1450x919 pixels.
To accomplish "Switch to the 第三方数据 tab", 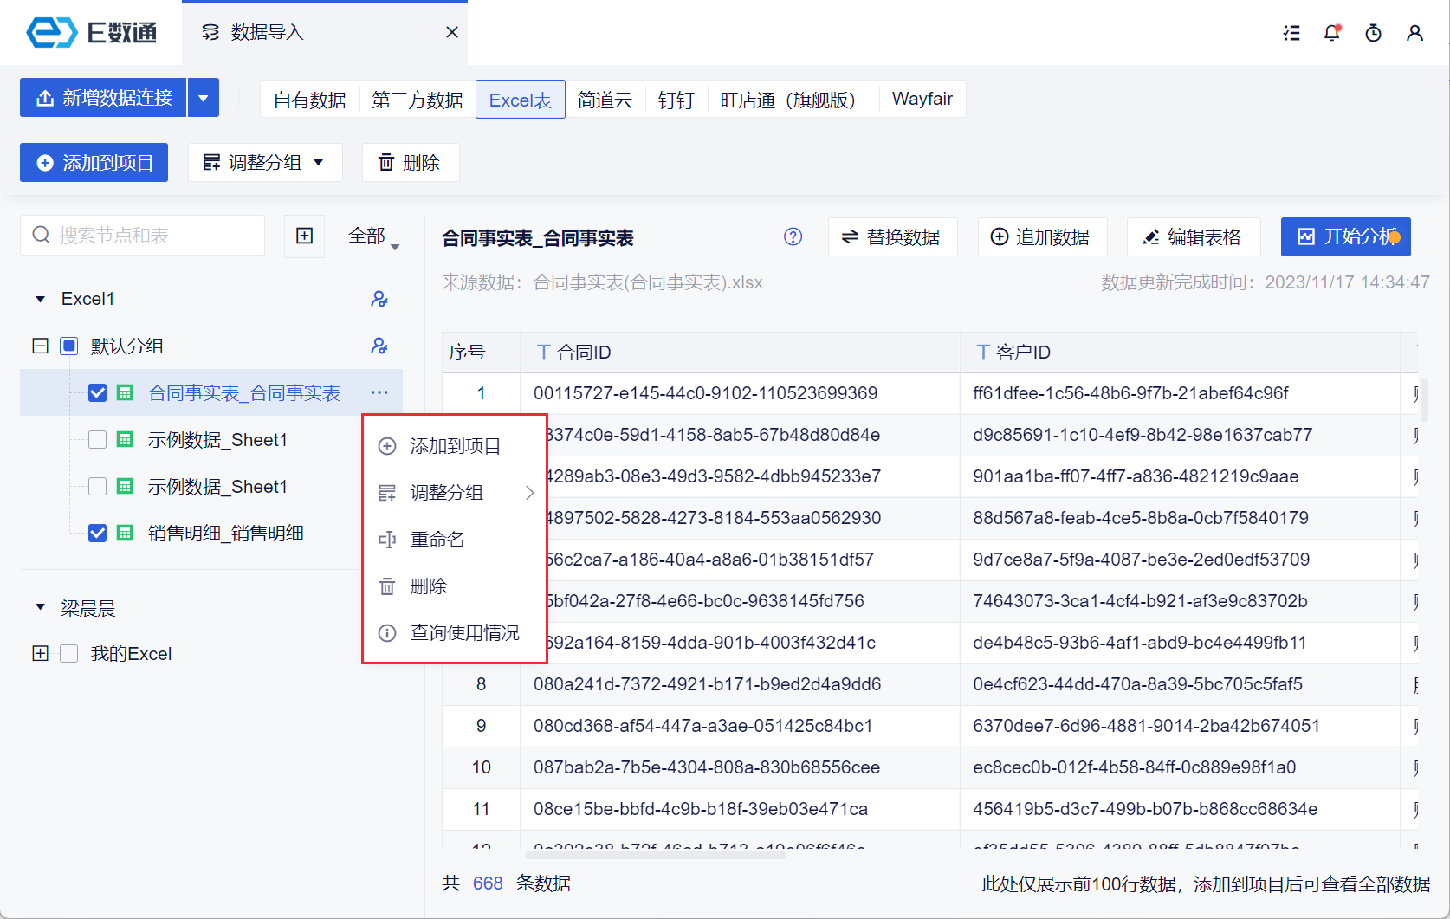I will click(418, 100).
